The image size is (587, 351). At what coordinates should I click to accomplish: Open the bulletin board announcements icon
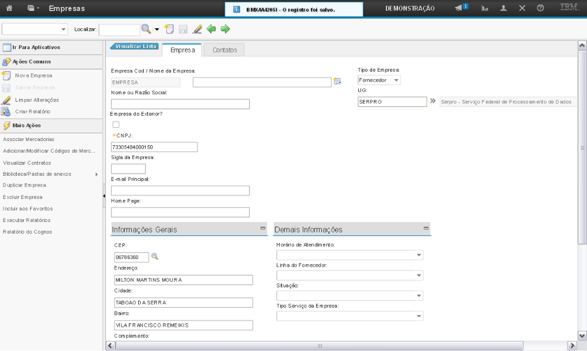(x=460, y=9)
